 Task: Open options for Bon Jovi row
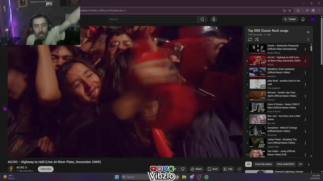305,120
